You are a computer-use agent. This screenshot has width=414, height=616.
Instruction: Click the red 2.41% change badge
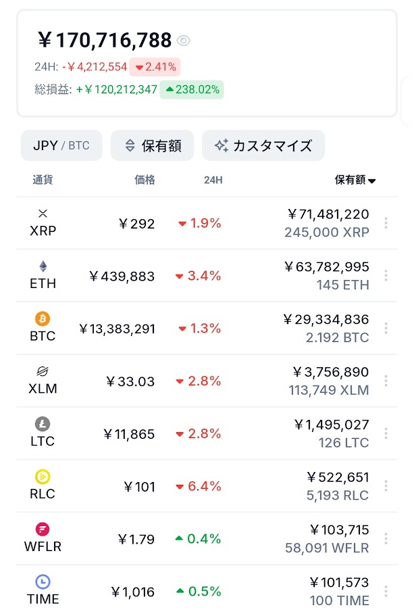coord(155,67)
